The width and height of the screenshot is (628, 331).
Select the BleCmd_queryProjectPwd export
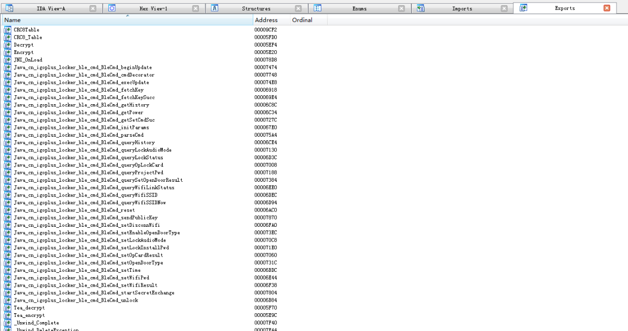click(x=88, y=172)
